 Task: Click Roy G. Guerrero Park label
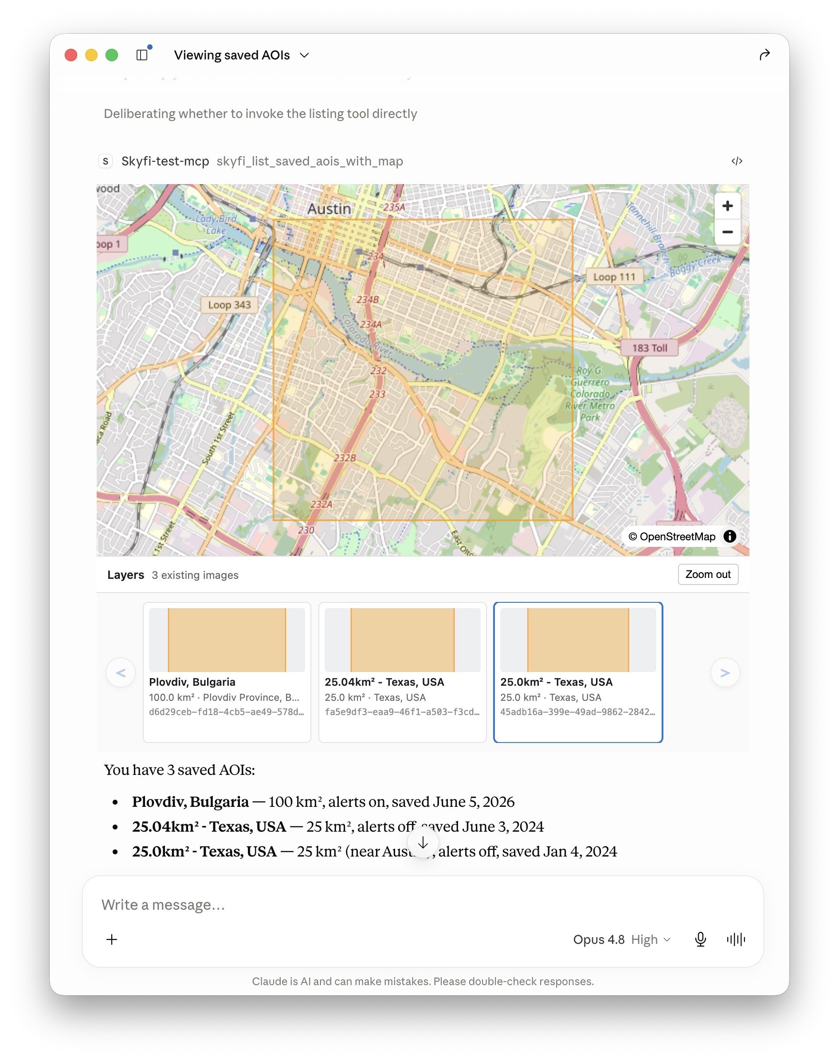pyautogui.click(x=589, y=394)
